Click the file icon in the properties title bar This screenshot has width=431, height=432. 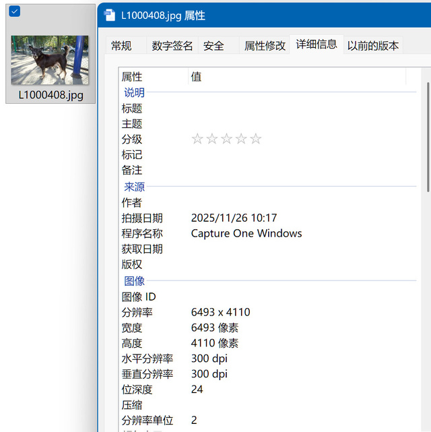pos(109,16)
